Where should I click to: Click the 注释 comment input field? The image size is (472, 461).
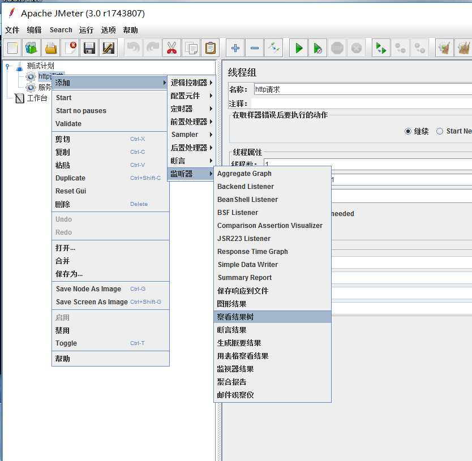362,104
